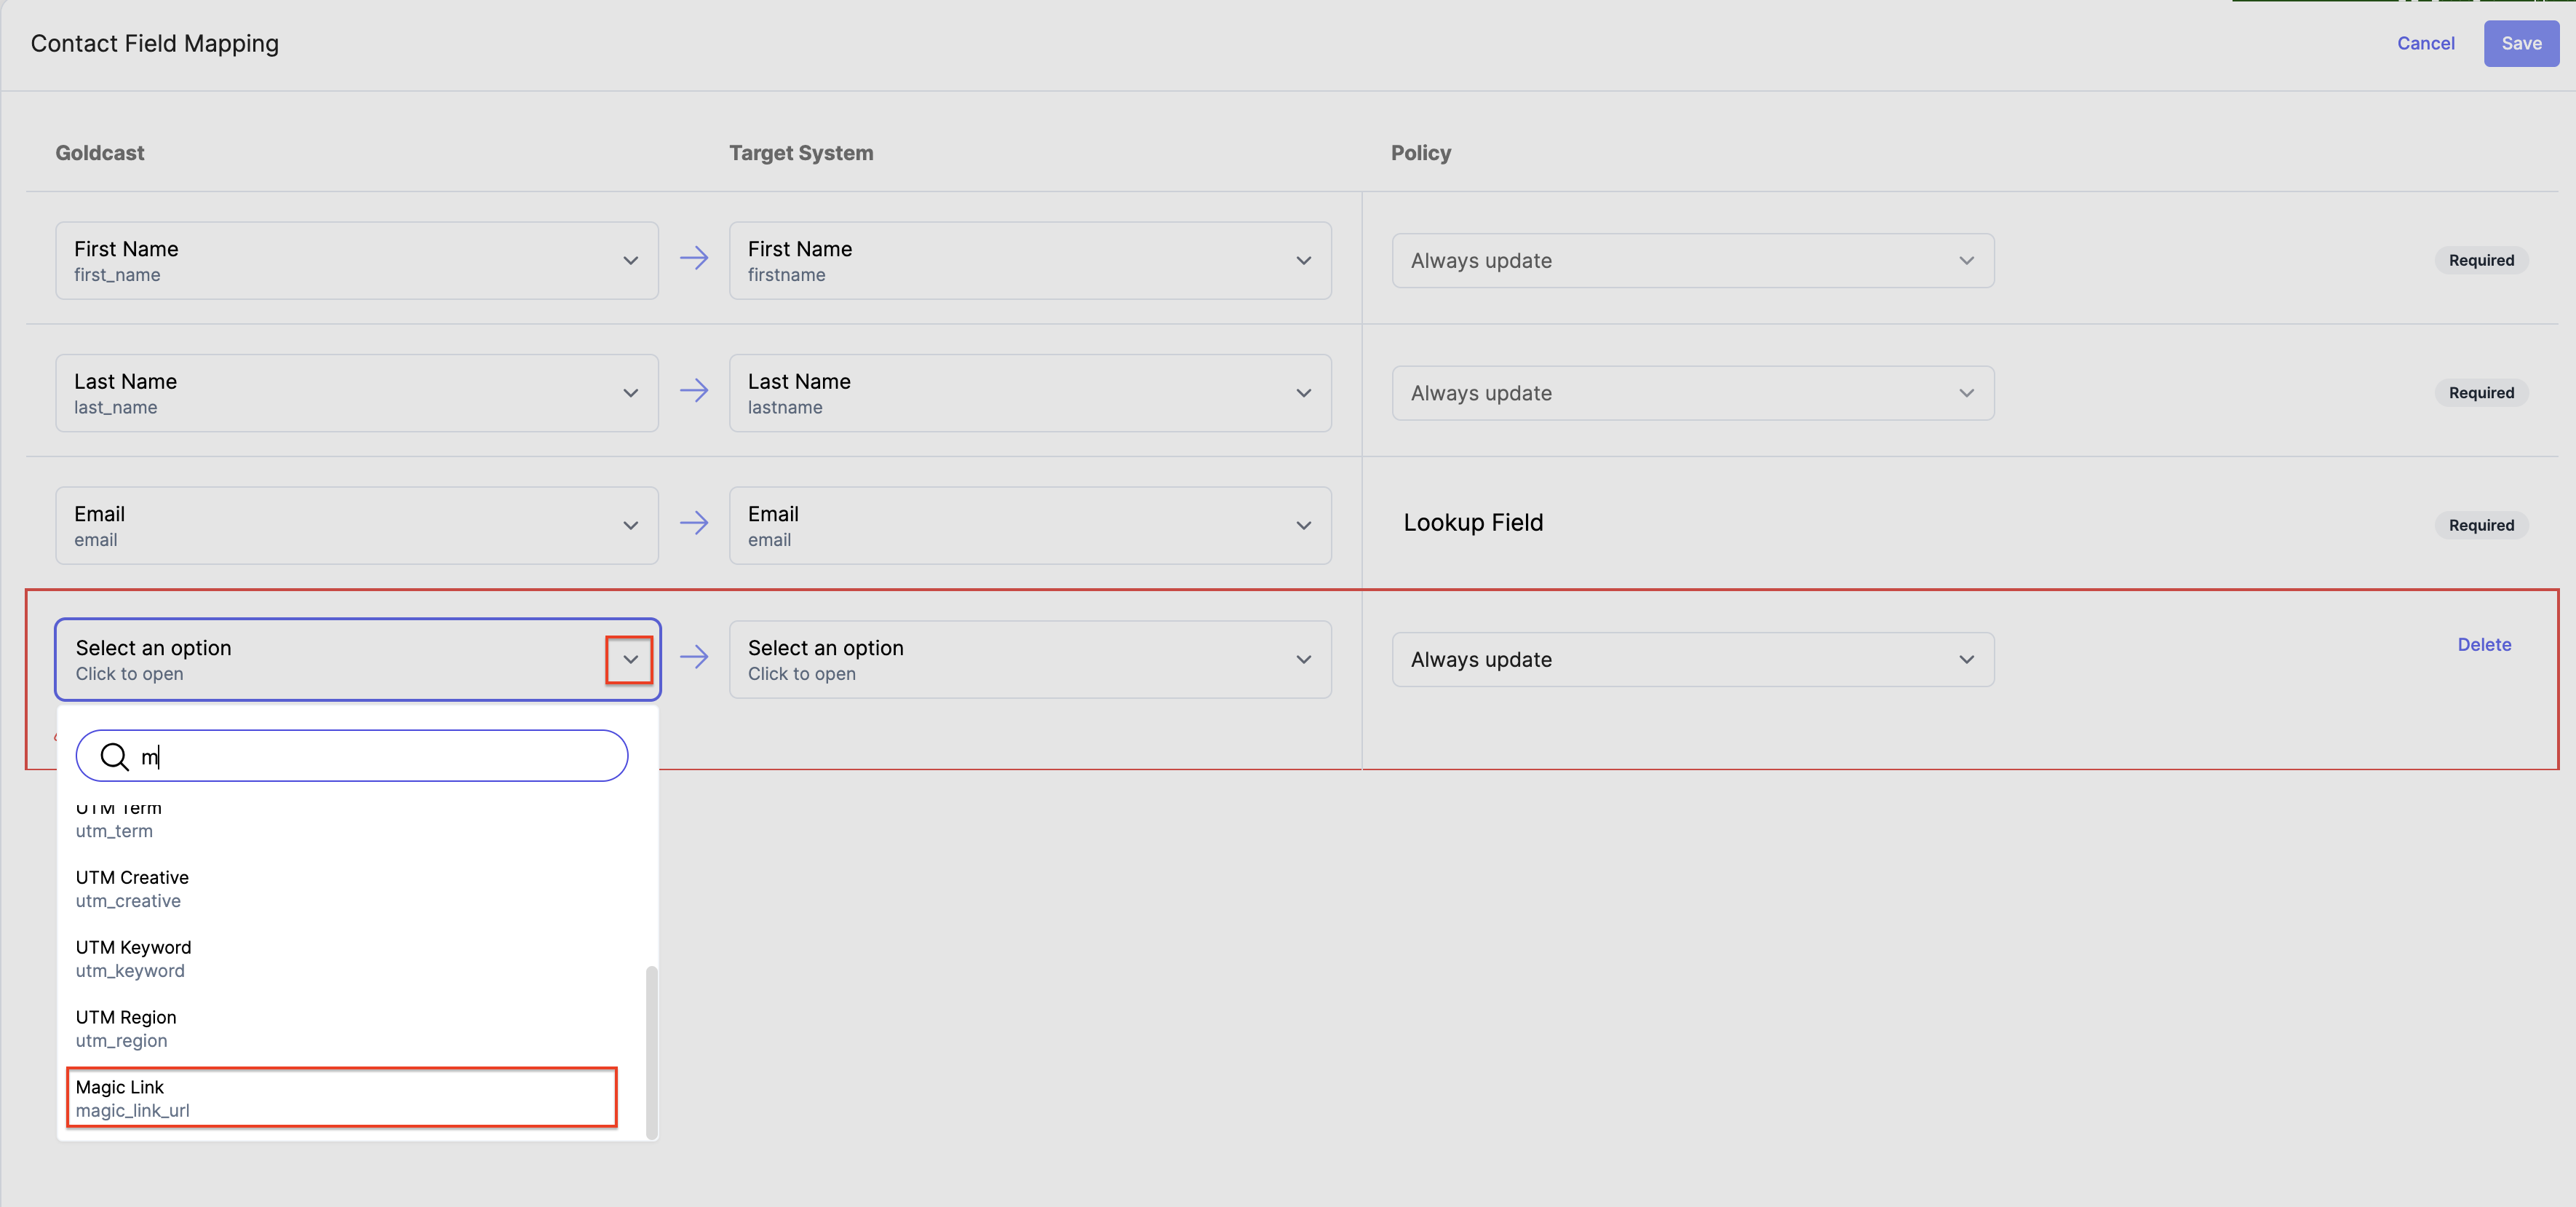Click the Target System column header
The width and height of the screenshot is (2576, 1207).
(x=801, y=153)
